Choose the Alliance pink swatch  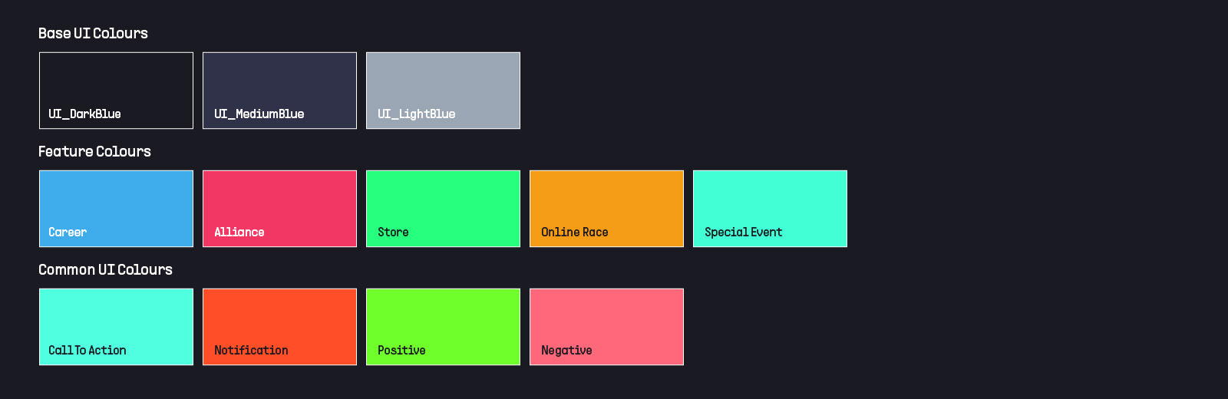point(279,209)
